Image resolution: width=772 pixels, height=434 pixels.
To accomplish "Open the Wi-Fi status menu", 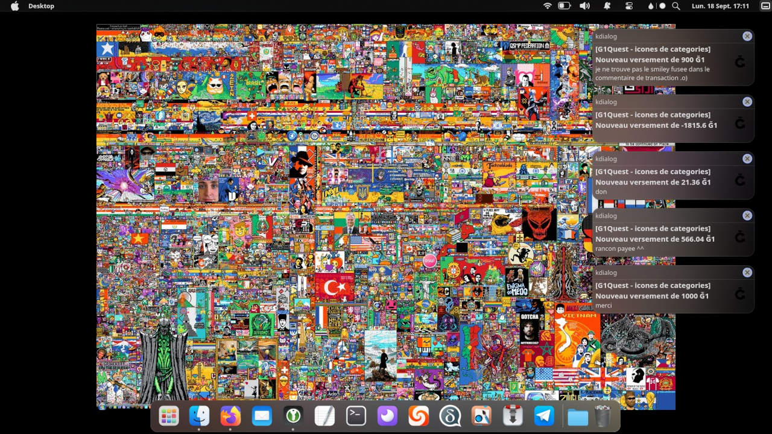I will click(548, 5).
